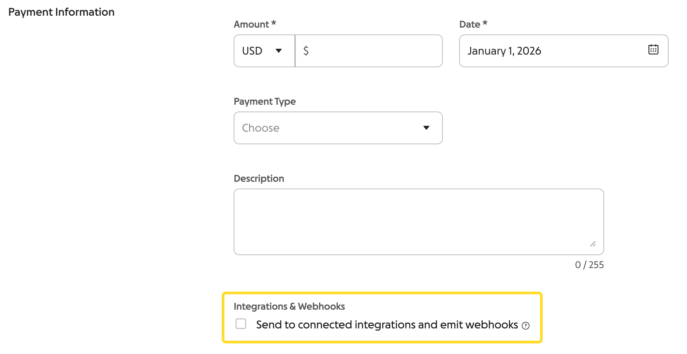Click the Payment Type label
687x354 pixels.
(265, 101)
